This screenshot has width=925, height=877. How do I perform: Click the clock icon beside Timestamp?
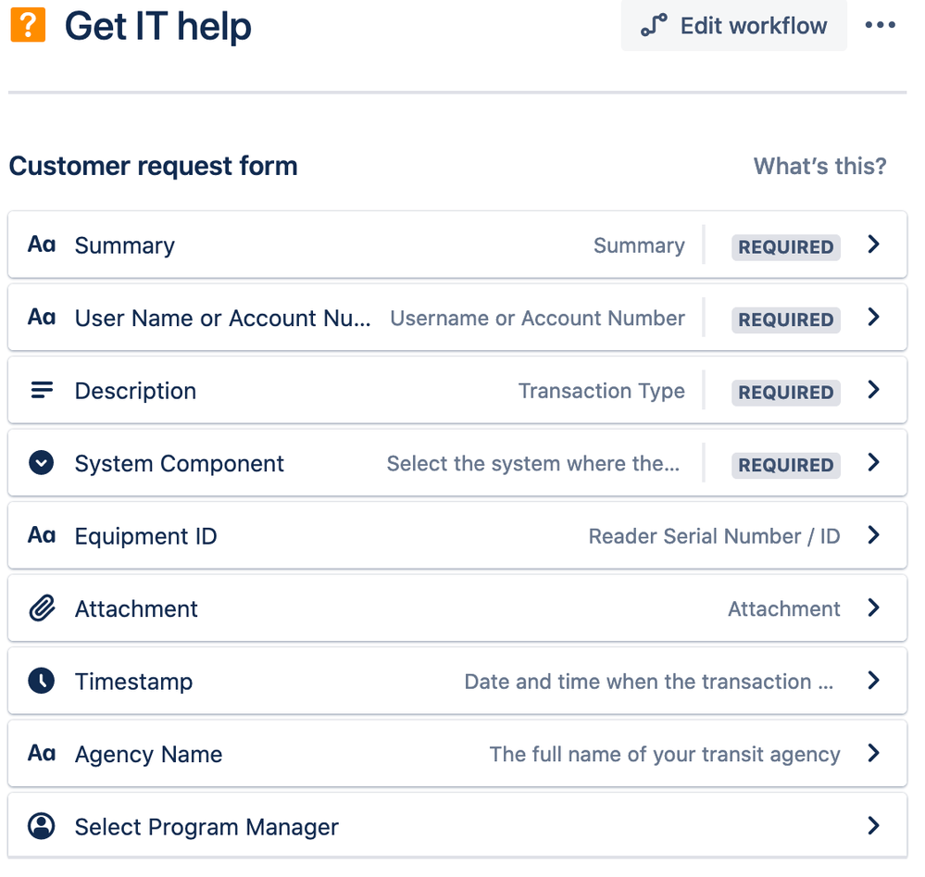coord(42,681)
